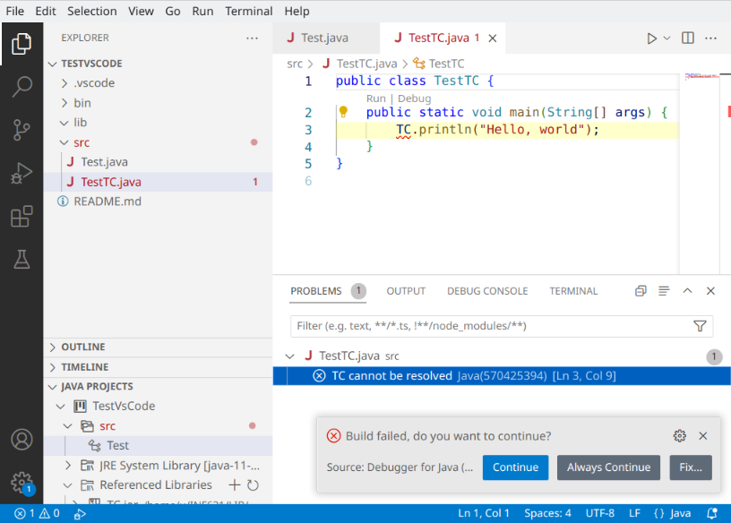Collapse the TestVsCode project node
The width and height of the screenshot is (731, 523).
click(61, 407)
